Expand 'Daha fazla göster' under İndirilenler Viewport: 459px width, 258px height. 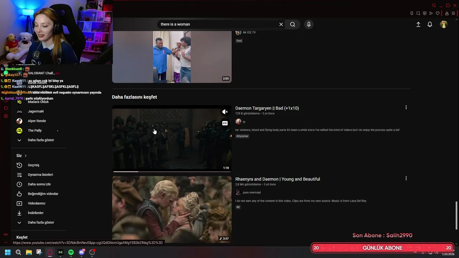tap(41, 223)
